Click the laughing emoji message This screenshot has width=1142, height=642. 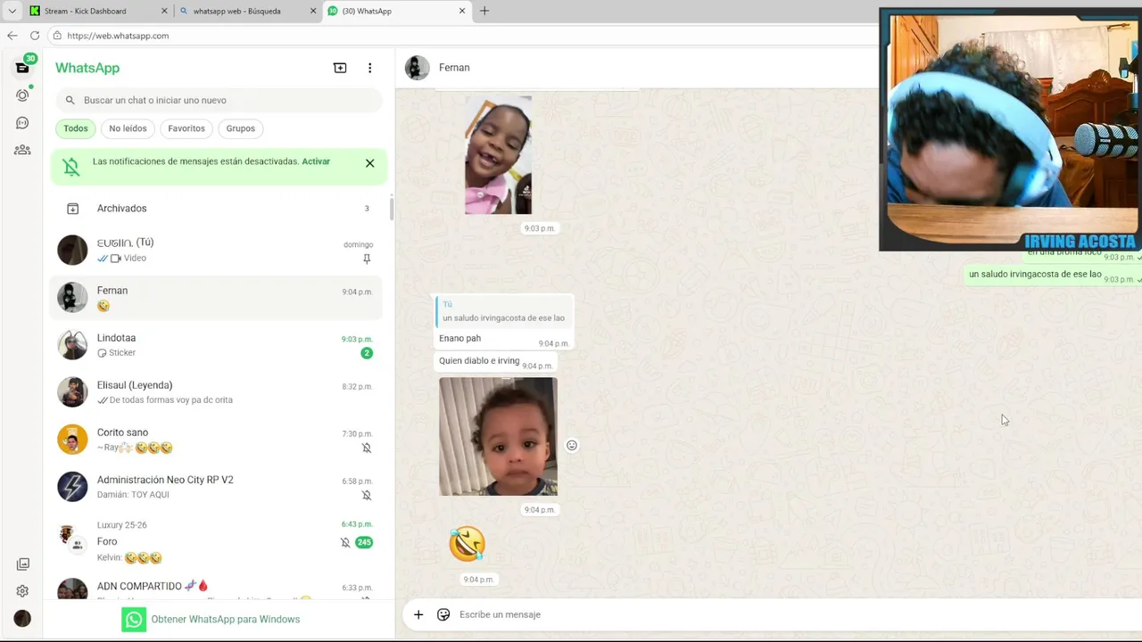click(467, 544)
